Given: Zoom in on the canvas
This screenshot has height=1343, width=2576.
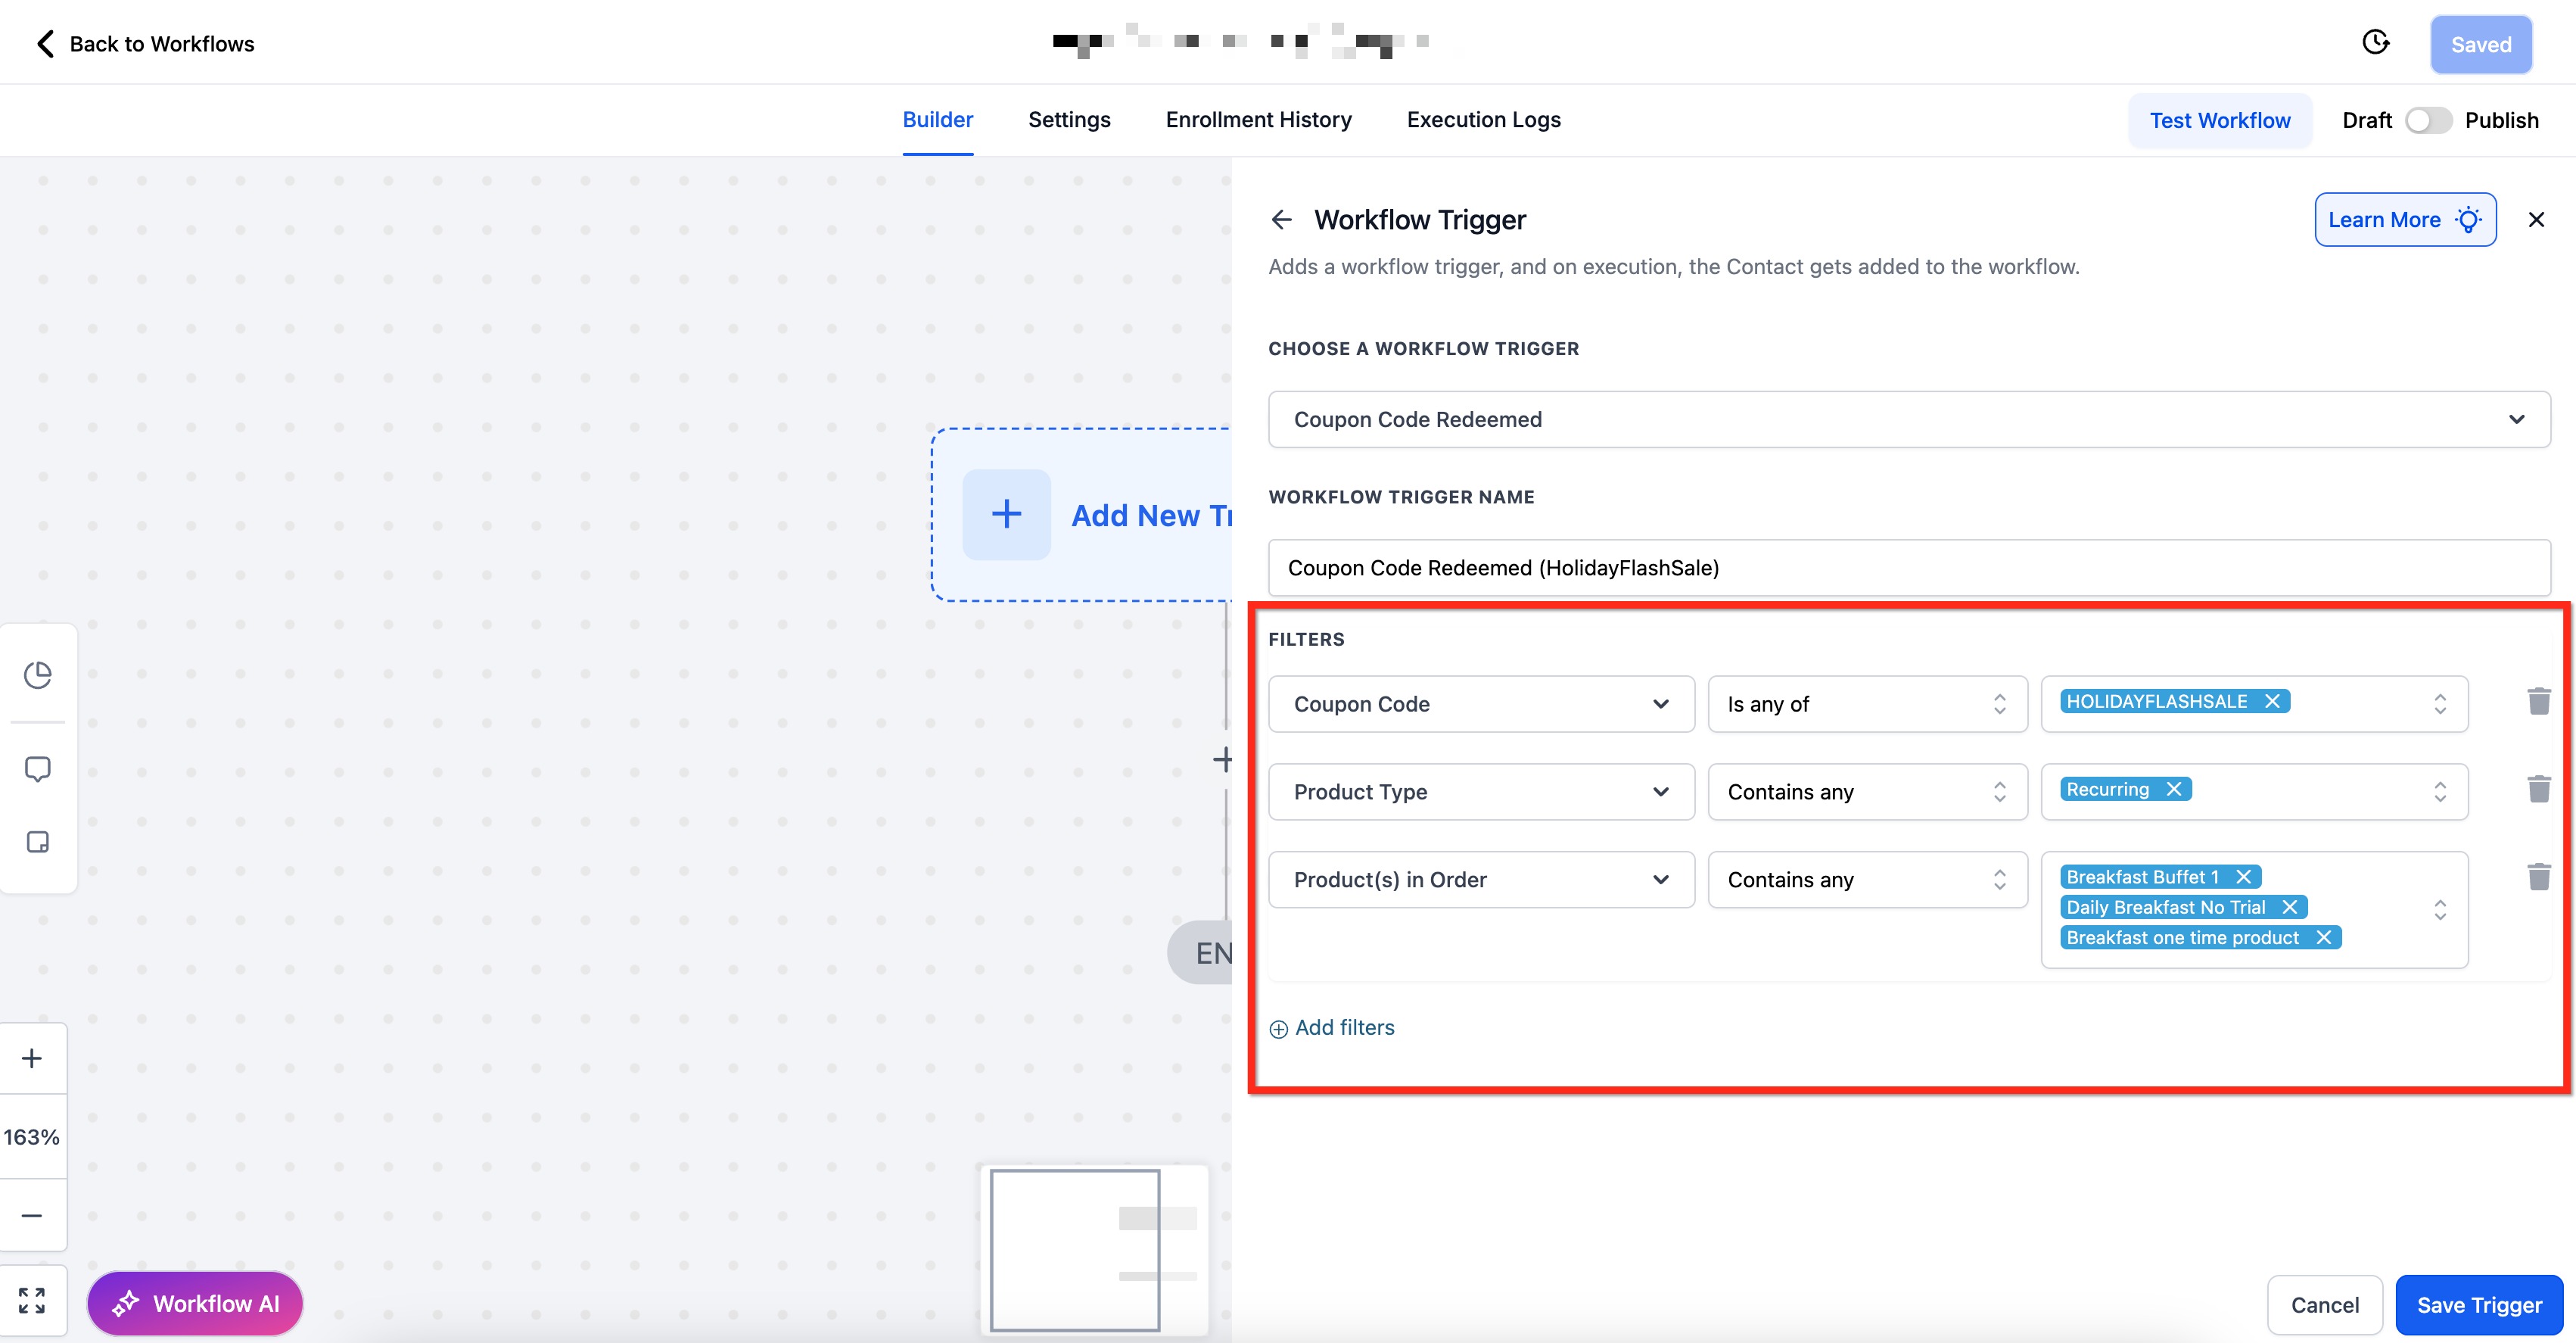Looking at the screenshot, I should (x=32, y=1058).
